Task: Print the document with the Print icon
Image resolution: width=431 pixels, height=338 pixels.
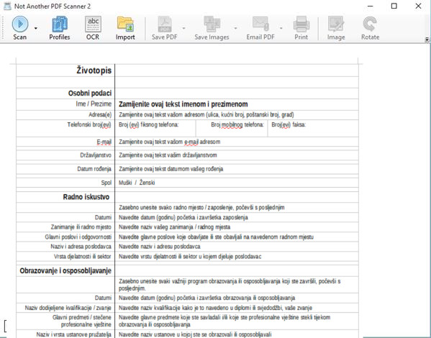Action: 301,28
